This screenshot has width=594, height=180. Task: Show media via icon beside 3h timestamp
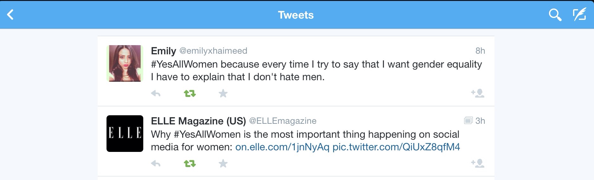pyautogui.click(x=468, y=121)
